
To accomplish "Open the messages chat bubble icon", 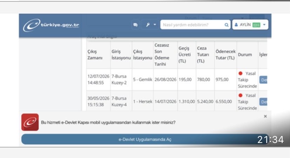I will [x=135, y=25].
